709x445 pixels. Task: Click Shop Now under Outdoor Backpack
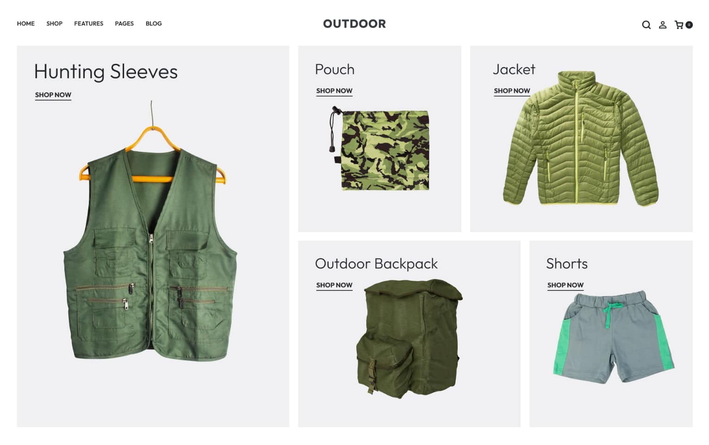[x=334, y=285]
